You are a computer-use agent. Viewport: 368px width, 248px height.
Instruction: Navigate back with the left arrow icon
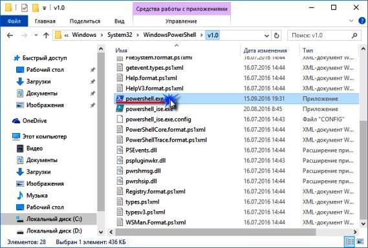(x=10, y=36)
